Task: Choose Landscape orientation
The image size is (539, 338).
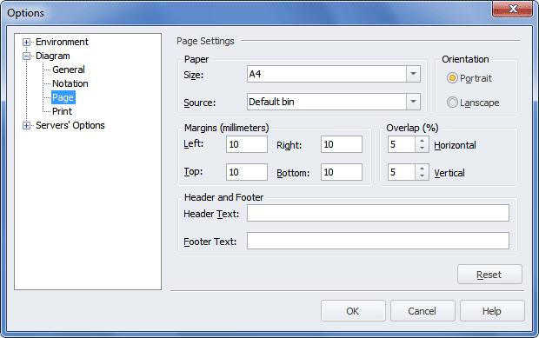Action: pos(473,103)
